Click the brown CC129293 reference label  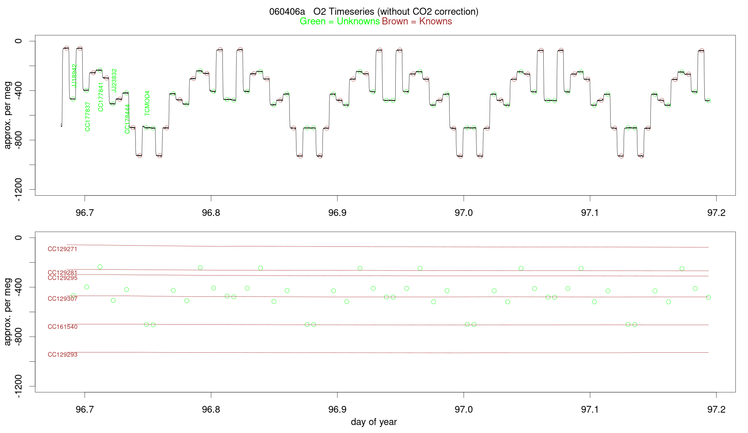(x=63, y=355)
